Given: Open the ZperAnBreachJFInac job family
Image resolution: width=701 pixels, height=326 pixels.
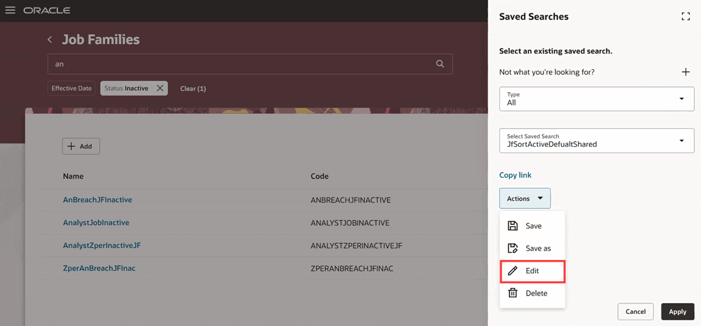Looking at the screenshot, I should pos(99,268).
